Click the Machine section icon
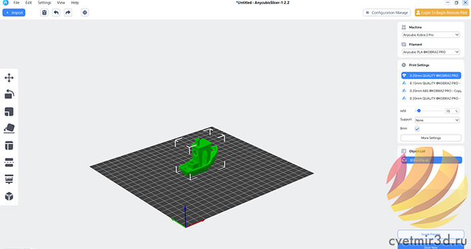 (x=404, y=27)
